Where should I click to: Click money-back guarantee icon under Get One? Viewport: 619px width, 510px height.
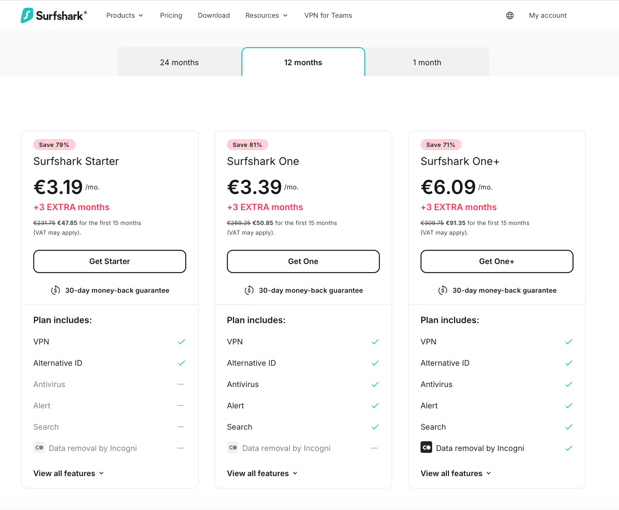coord(249,290)
